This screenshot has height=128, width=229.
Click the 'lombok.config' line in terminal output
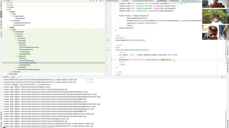pyautogui.click(x=27, y=87)
